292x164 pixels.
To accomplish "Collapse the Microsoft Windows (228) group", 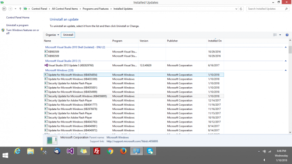I will point(285,70).
